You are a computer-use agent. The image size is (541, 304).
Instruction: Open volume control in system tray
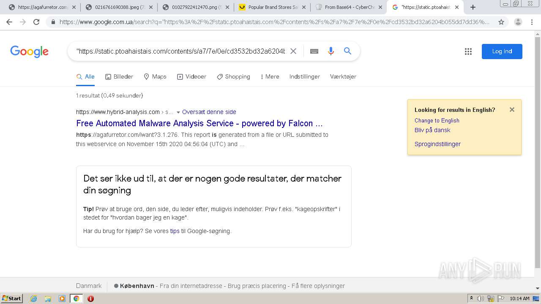[x=481, y=299]
